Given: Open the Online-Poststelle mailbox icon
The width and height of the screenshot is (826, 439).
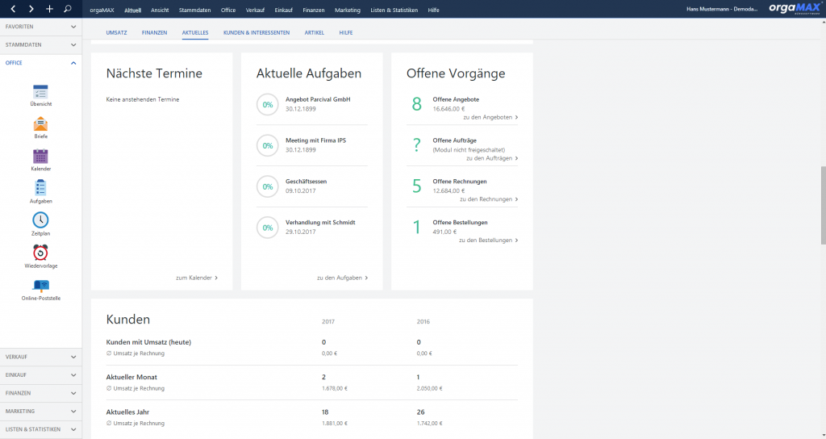Looking at the screenshot, I should coord(40,286).
